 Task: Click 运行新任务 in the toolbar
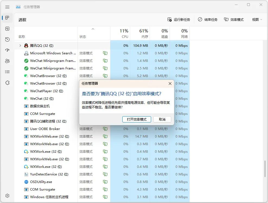point(179,20)
